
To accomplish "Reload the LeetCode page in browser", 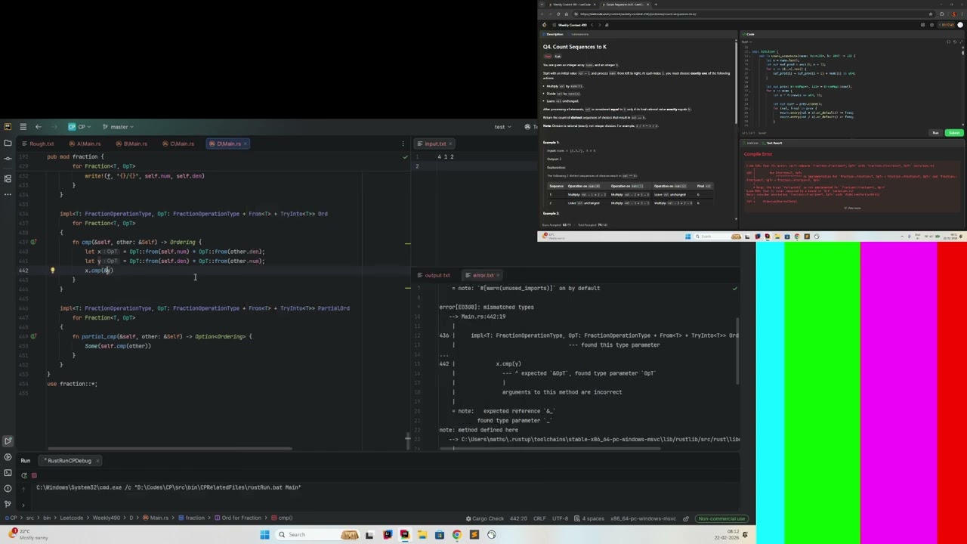I will coord(558,14).
